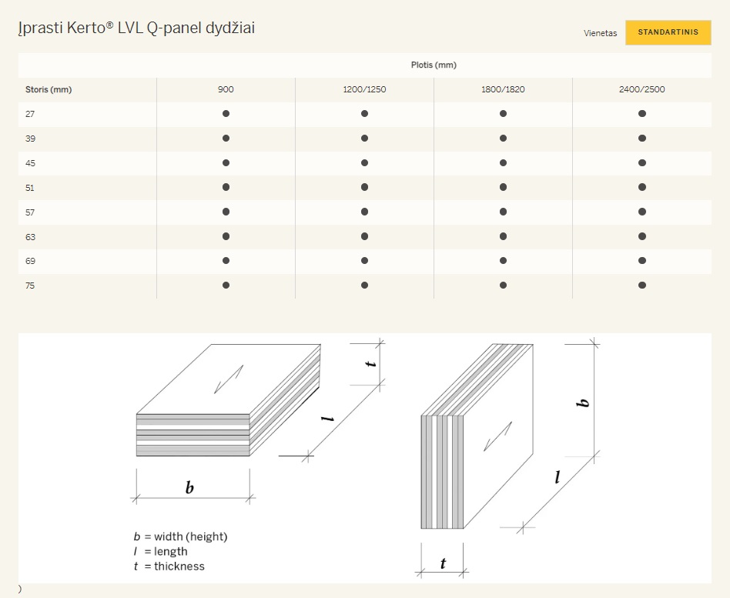Click the dot for thickness 45, width 1800/1820
The width and height of the screenshot is (730, 598).
click(x=503, y=163)
